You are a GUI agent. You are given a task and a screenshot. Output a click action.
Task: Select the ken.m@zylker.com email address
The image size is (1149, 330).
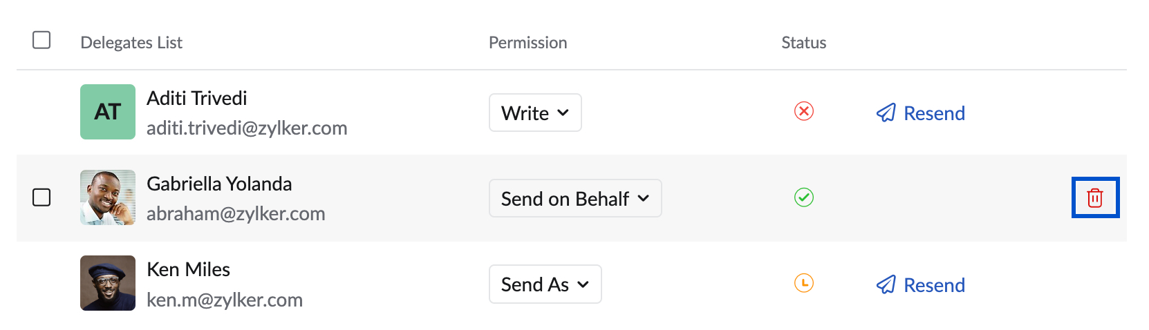pyautogui.click(x=225, y=300)
